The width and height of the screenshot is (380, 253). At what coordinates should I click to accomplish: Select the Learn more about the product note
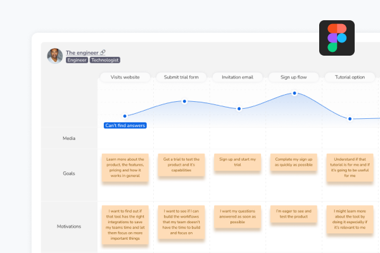point(125,167)
